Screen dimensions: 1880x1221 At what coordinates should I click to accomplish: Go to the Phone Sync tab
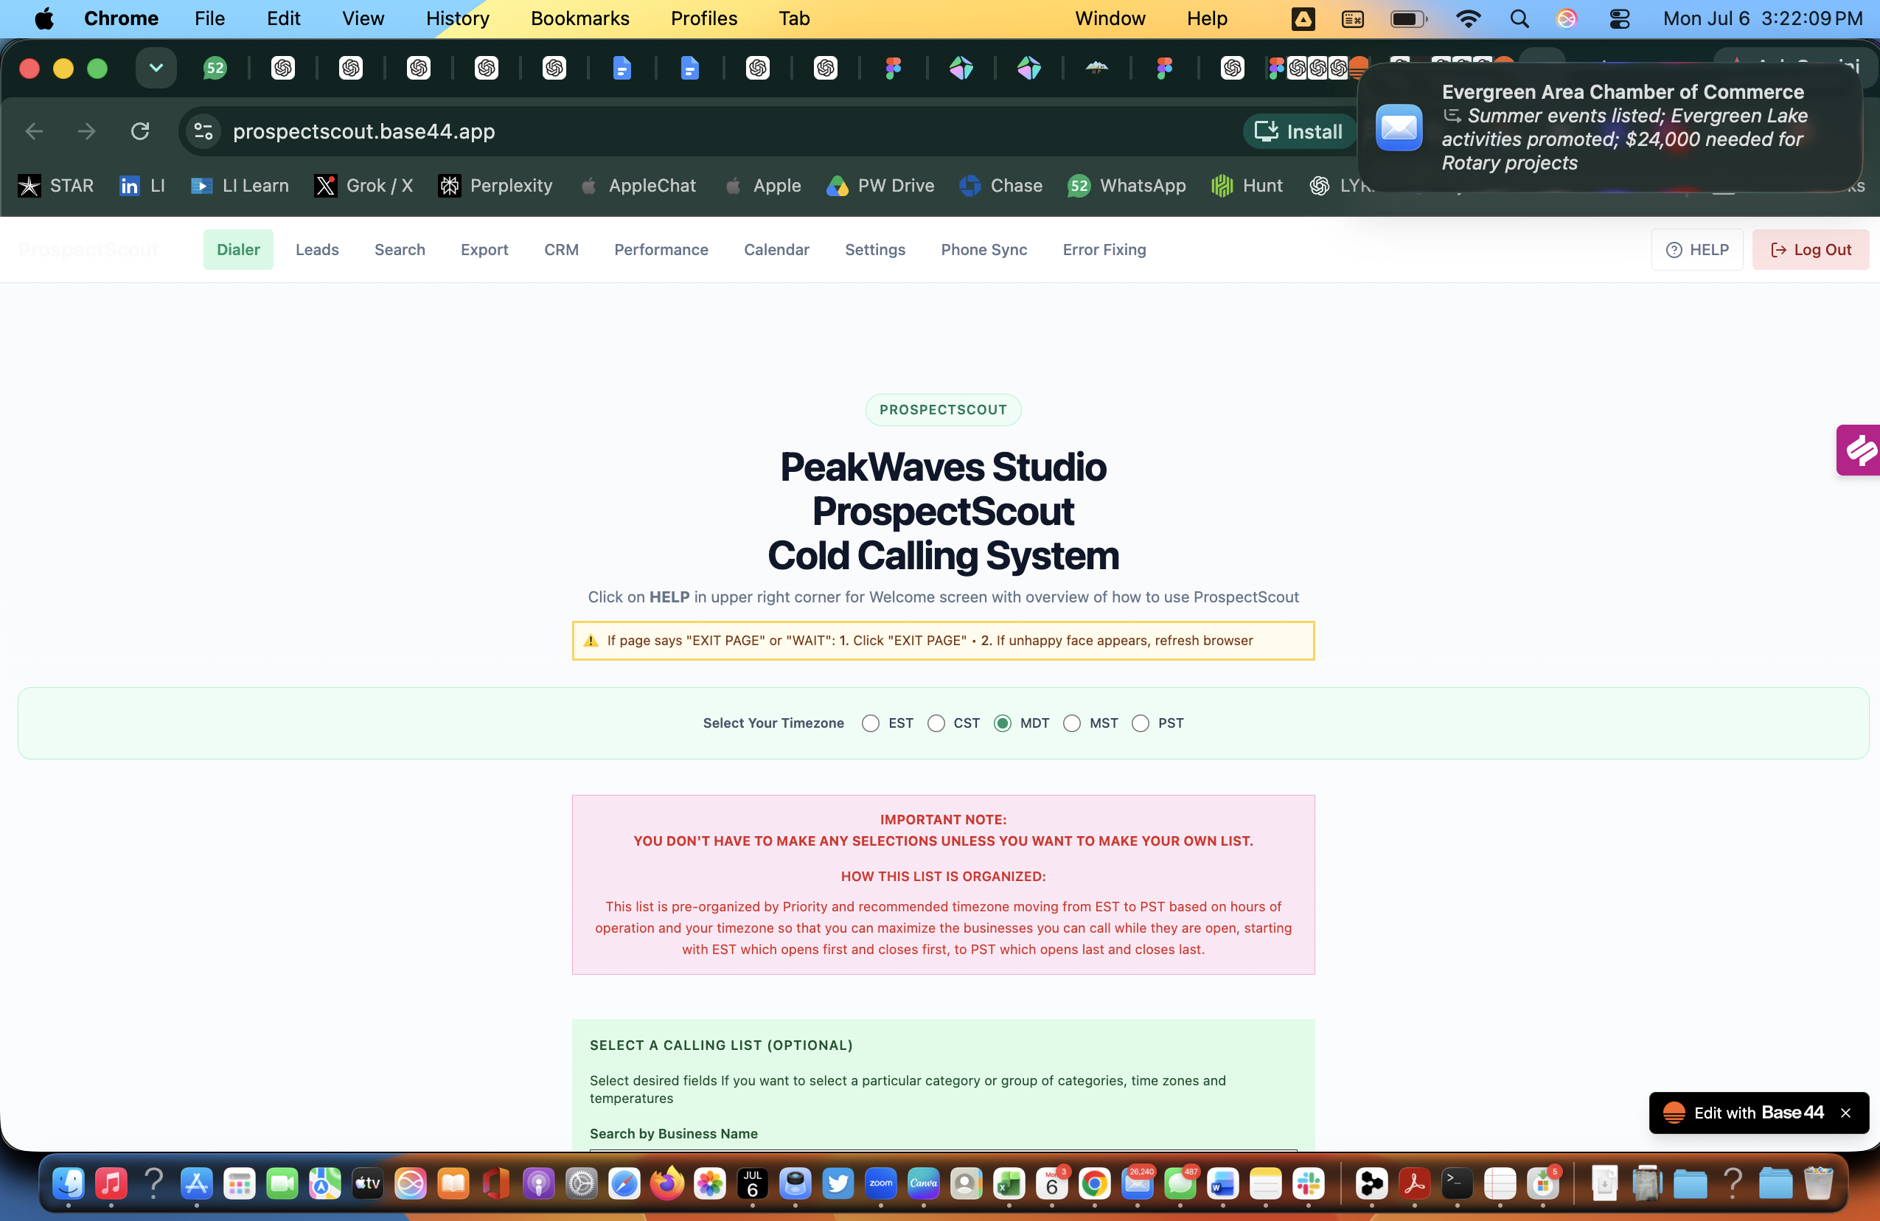tap(984, 249)
